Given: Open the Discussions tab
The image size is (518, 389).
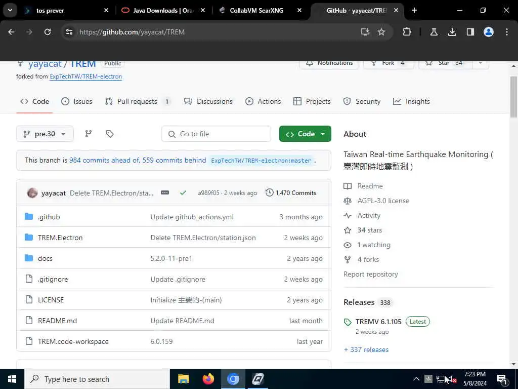Looking at the screenshot, I should point(208,101).
